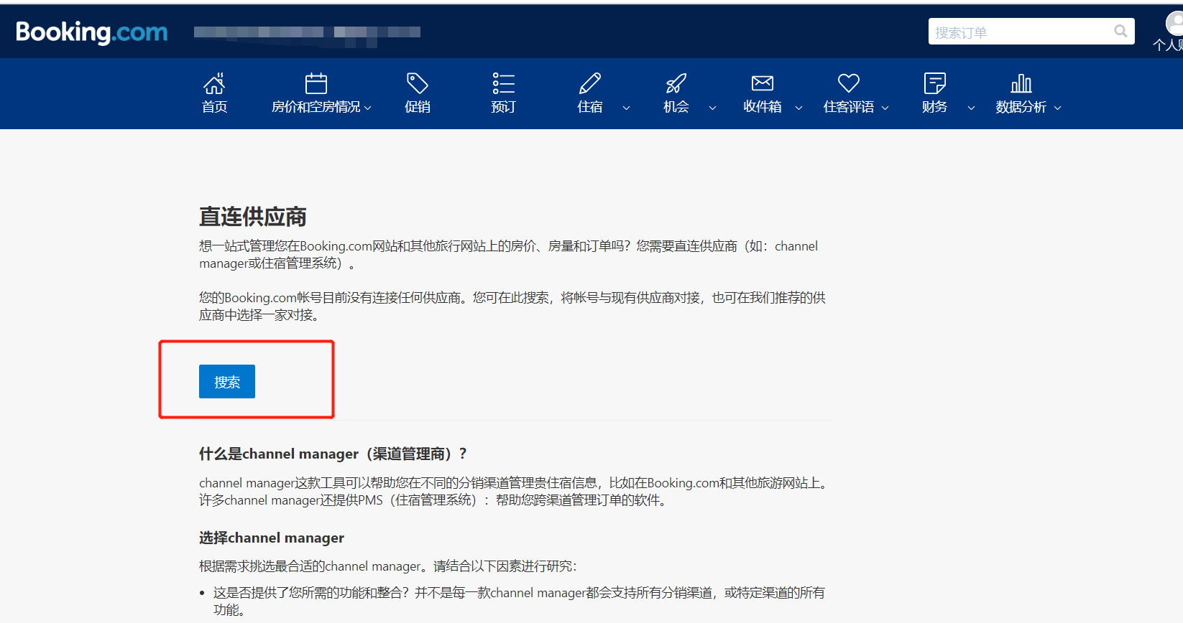Viewport: 1183px width, 623px height.
Task: Click the property pencil icon
Action: pos(590,84)
